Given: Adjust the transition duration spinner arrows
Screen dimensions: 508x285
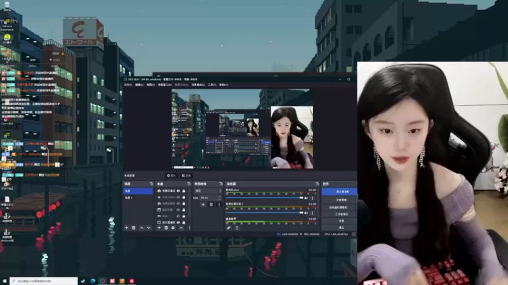Looking at the screenshot, I should pyautogui.click(x=220, y=198).
